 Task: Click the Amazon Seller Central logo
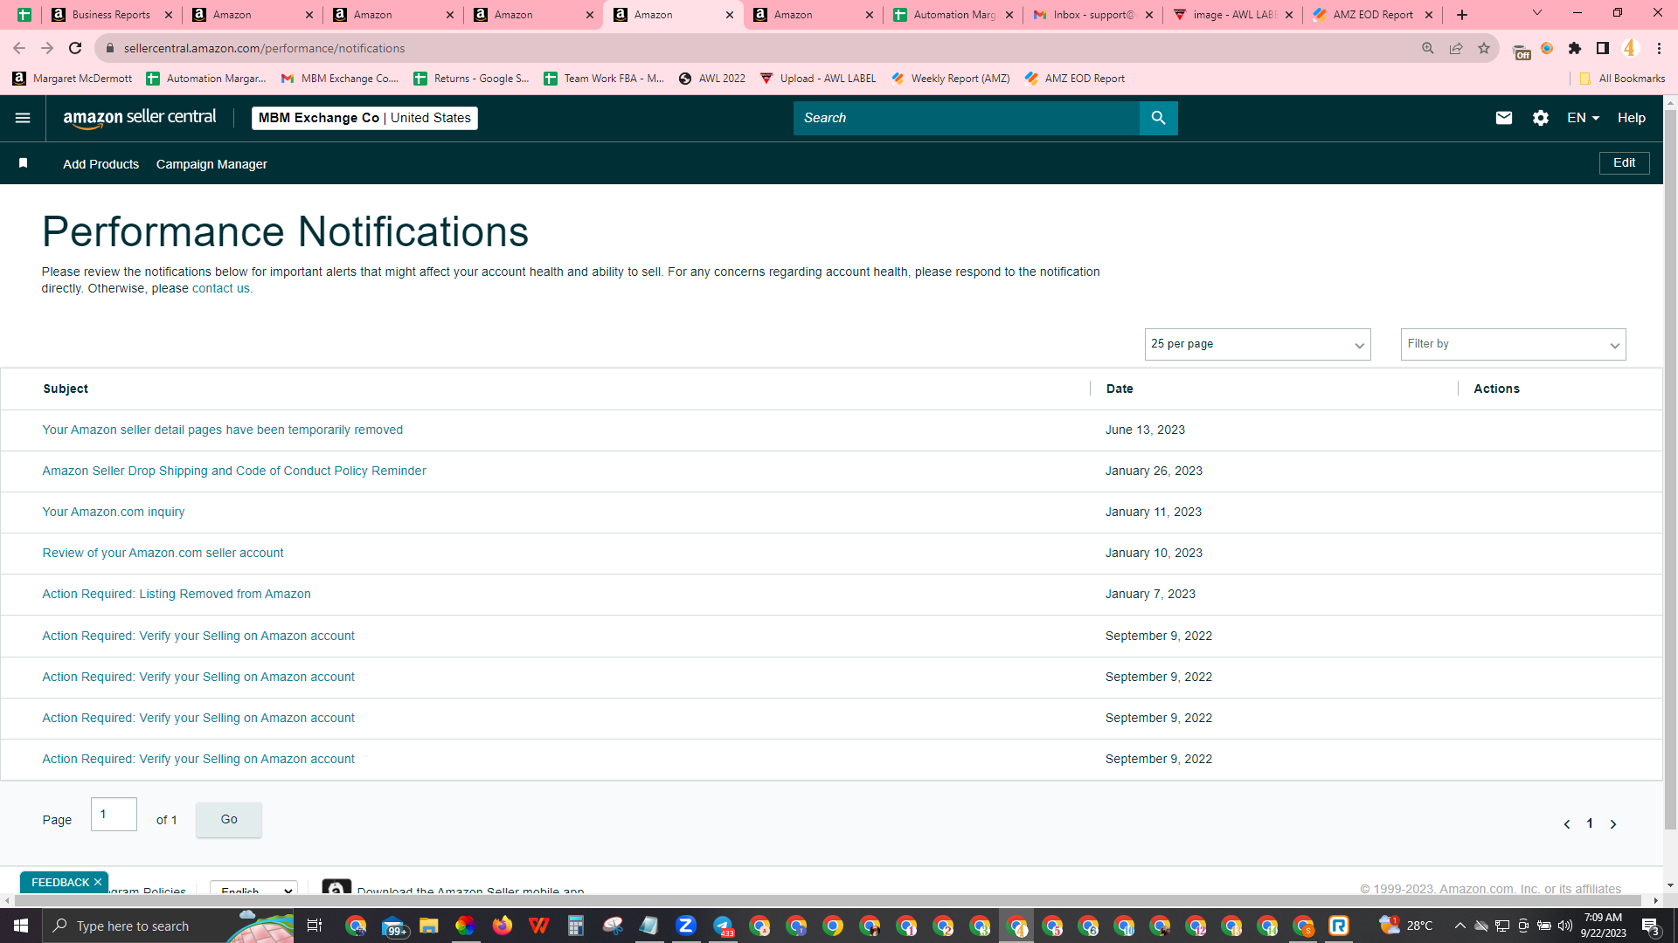click(x=140, y=118)
